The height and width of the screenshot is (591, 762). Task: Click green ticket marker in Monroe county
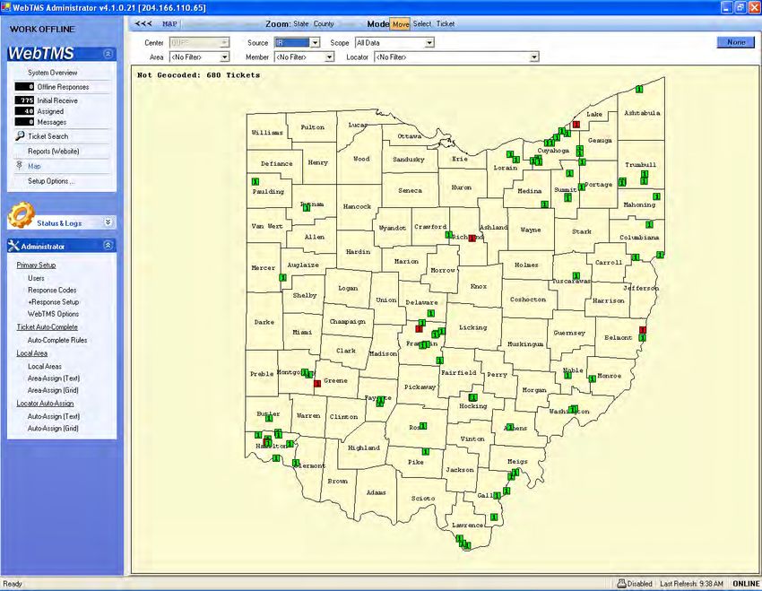[x=592, y=378]
